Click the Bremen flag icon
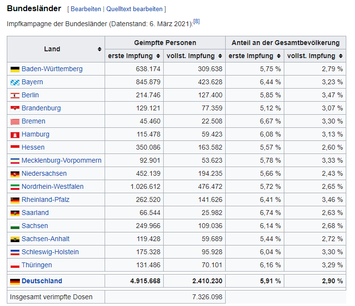The image size is (355, 306). [x=15, y=122]
